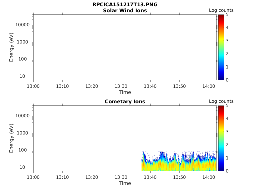Click the 100 energy tick on Solar Wind plot
The width and height of the screenshot is (256, 192).
pos(22,59)
